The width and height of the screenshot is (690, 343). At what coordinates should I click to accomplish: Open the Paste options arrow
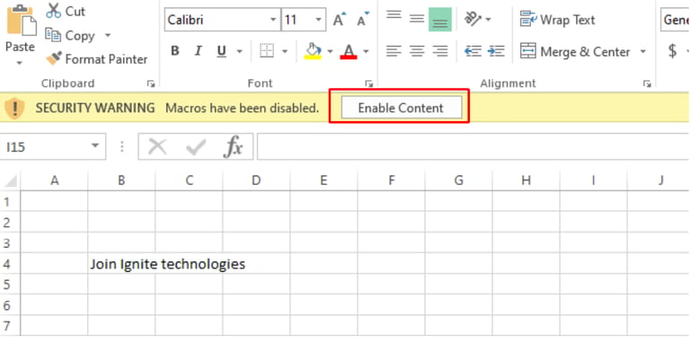tap(20, 63)
